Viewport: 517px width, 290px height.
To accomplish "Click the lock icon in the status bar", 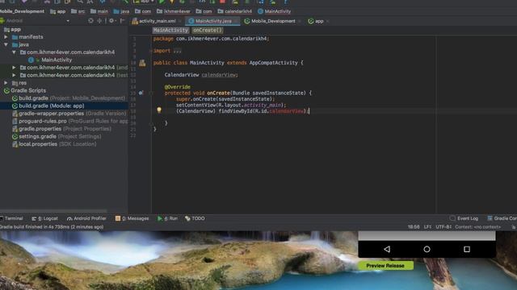I will [514, 227].
